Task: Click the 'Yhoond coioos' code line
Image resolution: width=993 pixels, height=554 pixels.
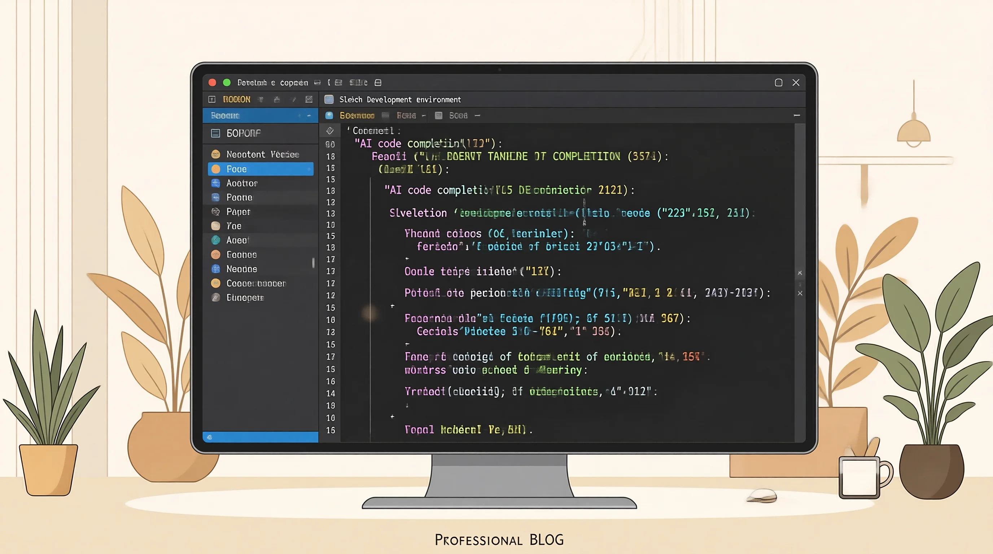Action: (x=489, y=233)
